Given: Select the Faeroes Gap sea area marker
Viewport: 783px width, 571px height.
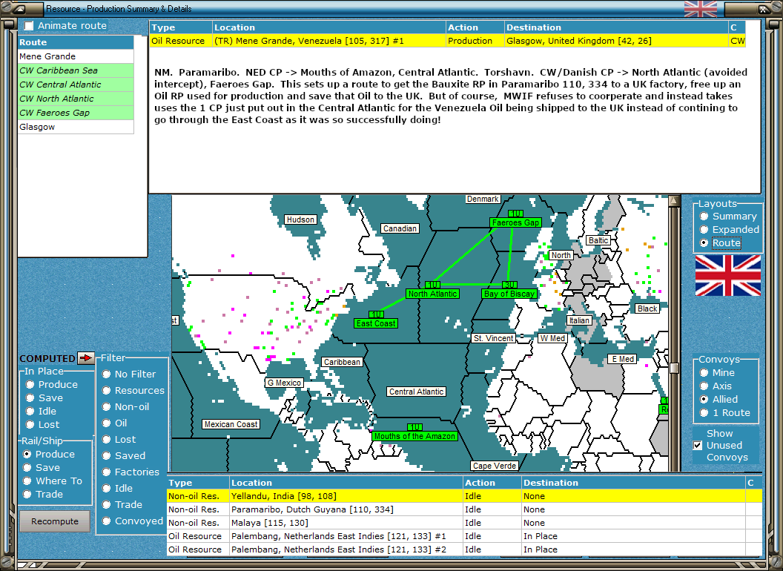Looking at the screenshot, I should click(x=515, y=222).
